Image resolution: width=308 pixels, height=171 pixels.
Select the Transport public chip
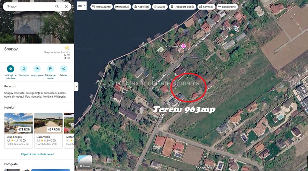(182, 7)
